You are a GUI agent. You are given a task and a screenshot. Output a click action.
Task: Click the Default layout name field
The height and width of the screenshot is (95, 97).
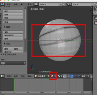tap(49, 4)
